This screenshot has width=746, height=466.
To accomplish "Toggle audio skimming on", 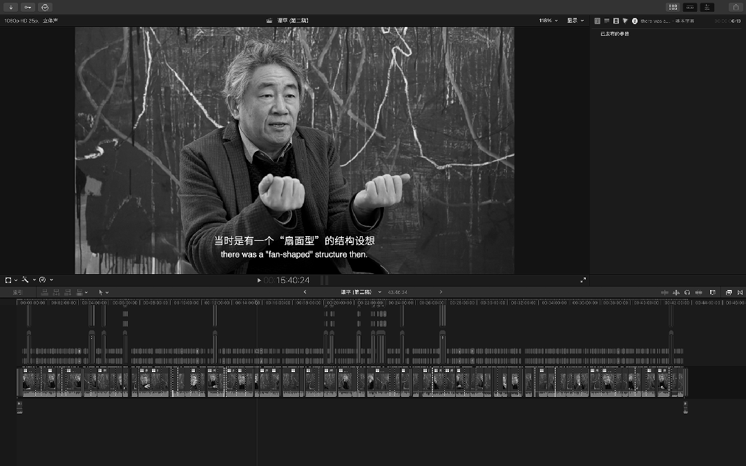I will (676, 292).
